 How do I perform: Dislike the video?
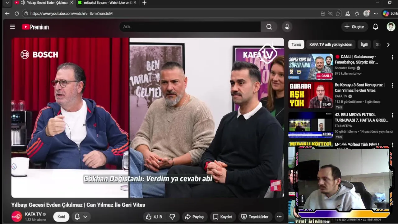172,217
